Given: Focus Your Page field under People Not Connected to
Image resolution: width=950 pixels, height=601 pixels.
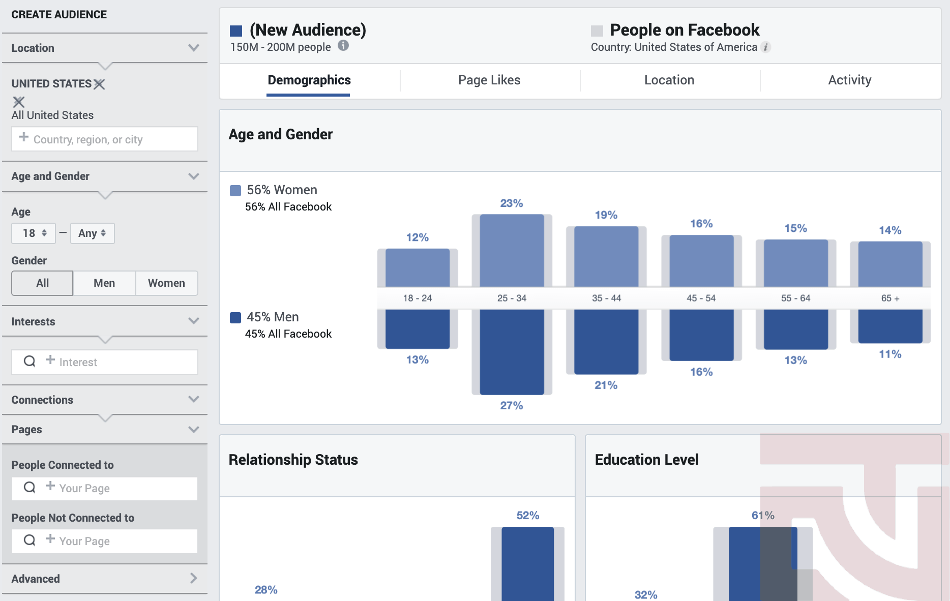Looking at the screenshot, I should click(x=105, y=541).
